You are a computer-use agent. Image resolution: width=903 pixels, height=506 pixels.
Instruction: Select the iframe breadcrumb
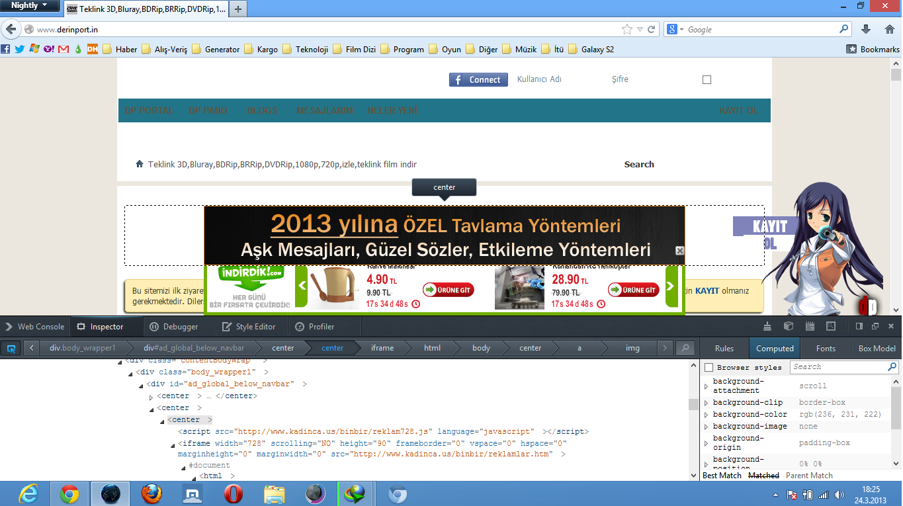point(382,348)
